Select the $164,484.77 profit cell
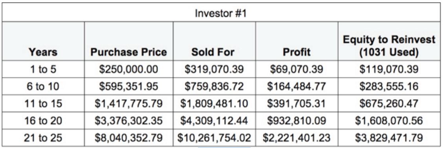The image size is (443, 148). click(297, 86)
